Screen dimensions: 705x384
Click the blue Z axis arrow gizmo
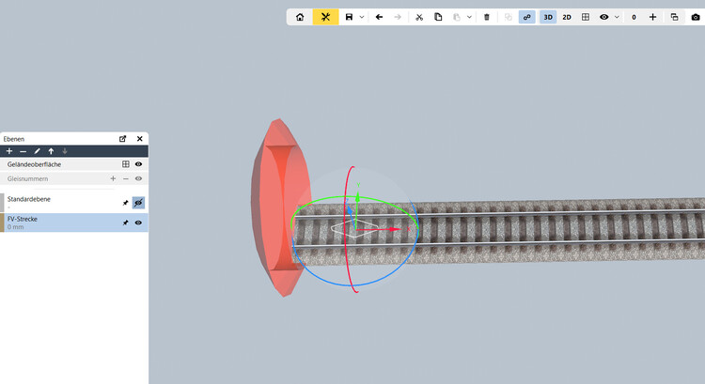pyautogui.click(x=350, y=209)
